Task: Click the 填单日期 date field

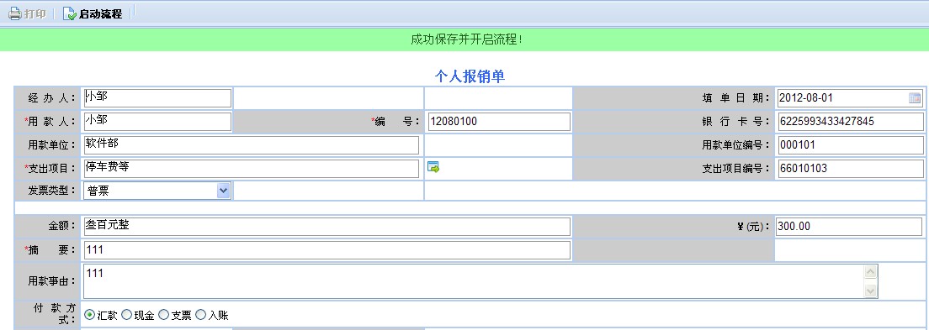Action: click(x=849, y=98)
